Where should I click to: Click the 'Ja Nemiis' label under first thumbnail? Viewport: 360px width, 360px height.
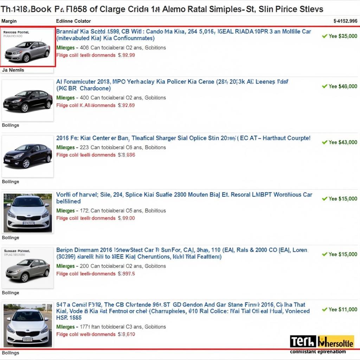pos(13,70)
